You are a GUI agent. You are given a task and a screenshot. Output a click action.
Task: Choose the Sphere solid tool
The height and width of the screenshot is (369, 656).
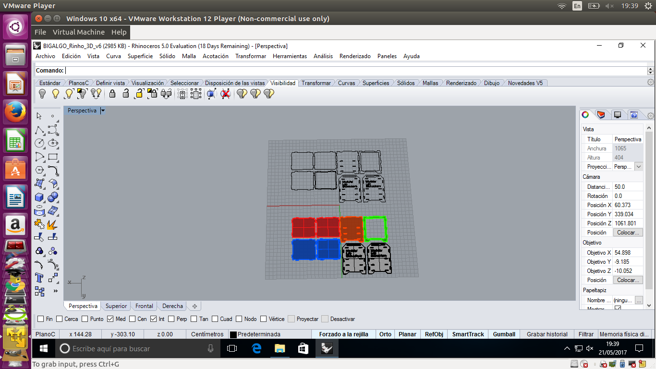53,197
